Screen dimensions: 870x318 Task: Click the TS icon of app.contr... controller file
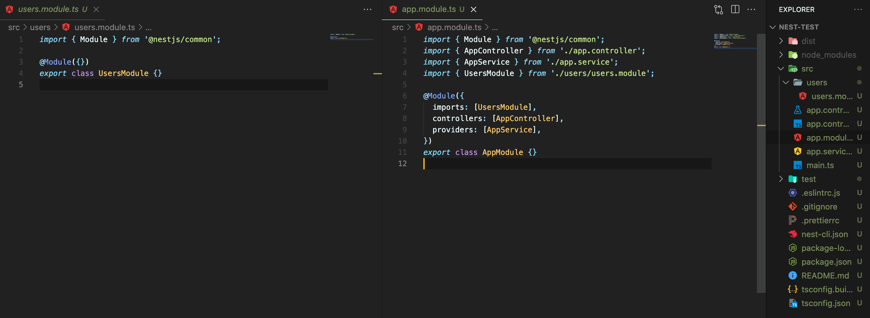pyautogui.click(x=797, y=124)
